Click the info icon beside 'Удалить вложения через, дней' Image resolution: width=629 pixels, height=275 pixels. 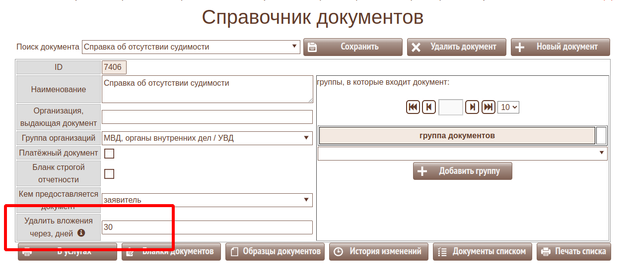[81, 233]
